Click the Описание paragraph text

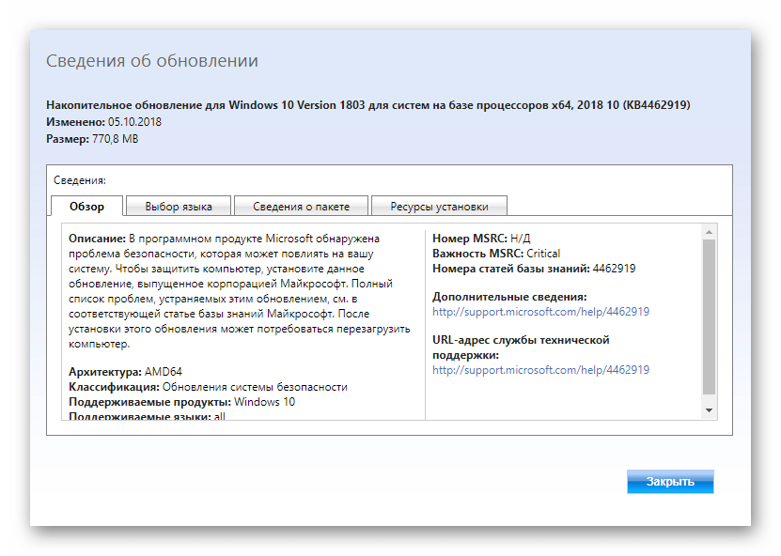(x=239, y=291)
